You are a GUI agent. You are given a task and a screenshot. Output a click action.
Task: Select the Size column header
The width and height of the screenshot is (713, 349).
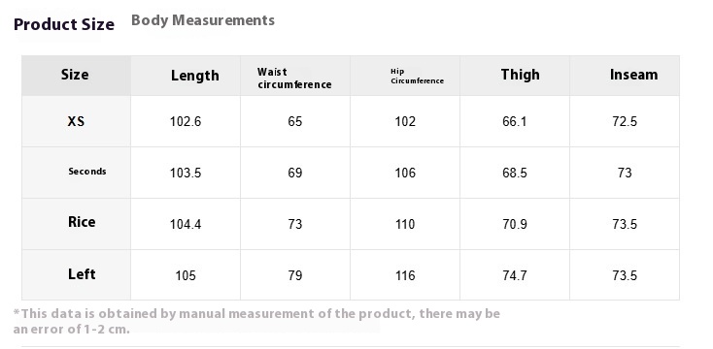(x=75, y=75)
